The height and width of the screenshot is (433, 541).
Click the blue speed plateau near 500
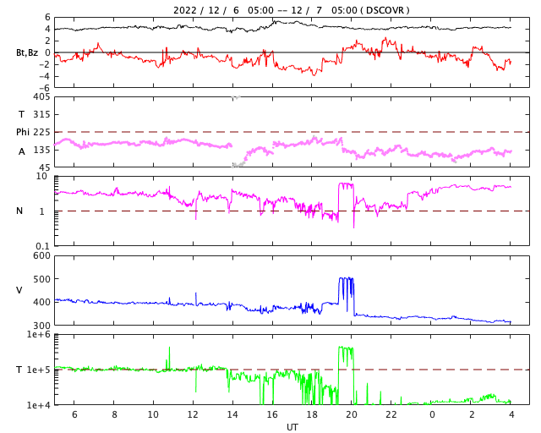[346, 278]
